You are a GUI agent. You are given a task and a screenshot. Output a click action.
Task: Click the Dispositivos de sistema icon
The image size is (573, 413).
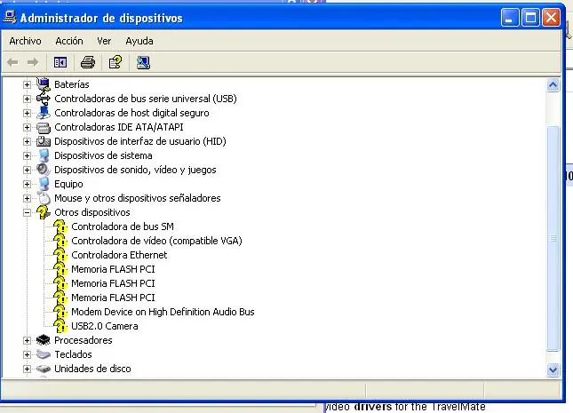[44, 155]
